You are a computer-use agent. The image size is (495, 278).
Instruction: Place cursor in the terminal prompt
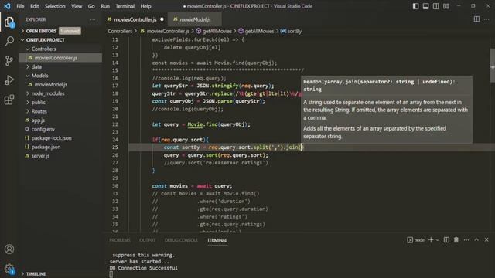(x=111, y=274)
